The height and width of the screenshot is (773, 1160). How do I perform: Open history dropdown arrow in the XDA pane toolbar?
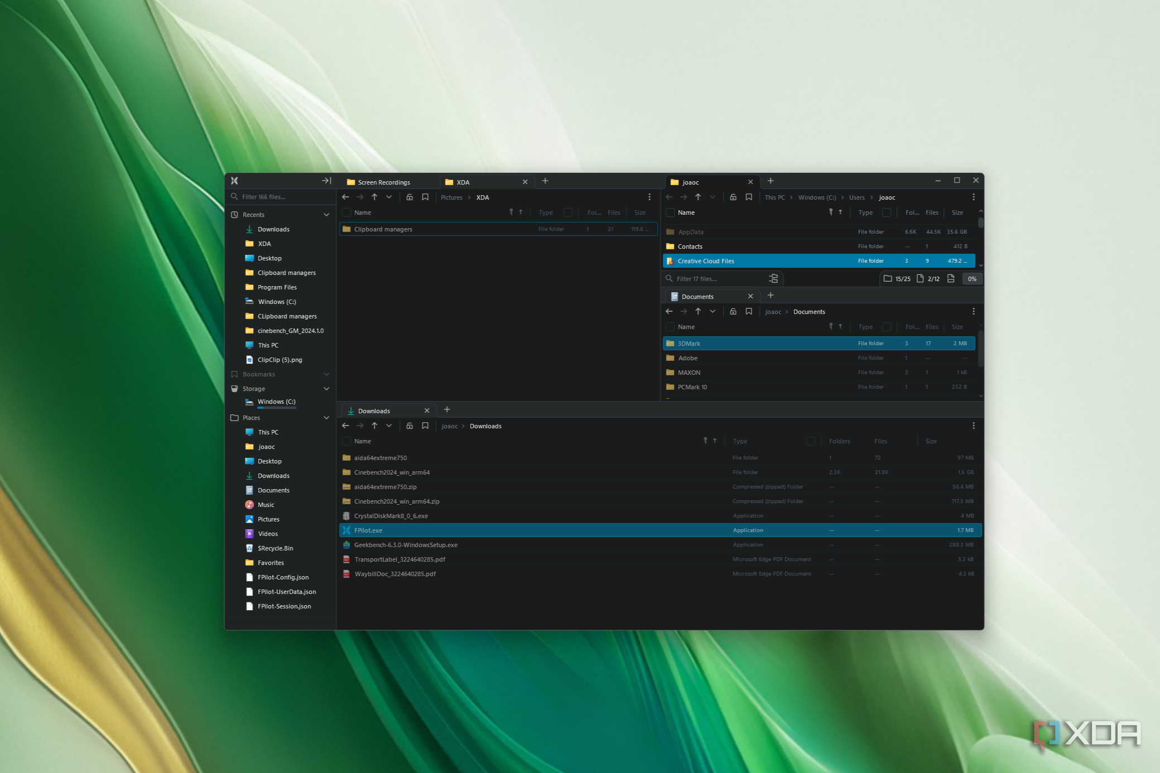pyautogui.click(x=389, y=197)
